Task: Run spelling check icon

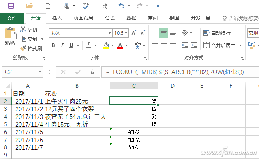Action: 86,6
